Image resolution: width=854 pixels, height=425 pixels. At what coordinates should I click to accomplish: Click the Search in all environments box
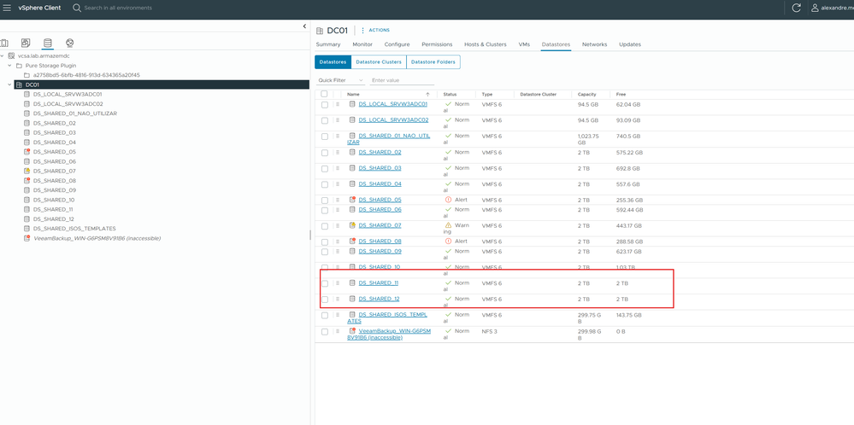point(118,8)
